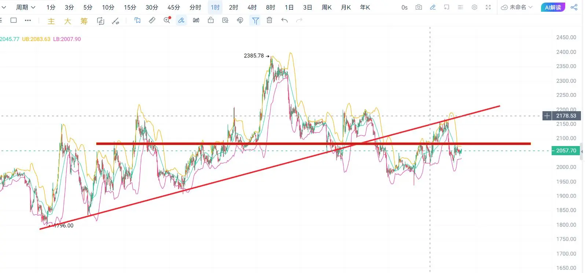
Task: Take a chart screenshot with camera icon
Action: click(x=419, y=7)
